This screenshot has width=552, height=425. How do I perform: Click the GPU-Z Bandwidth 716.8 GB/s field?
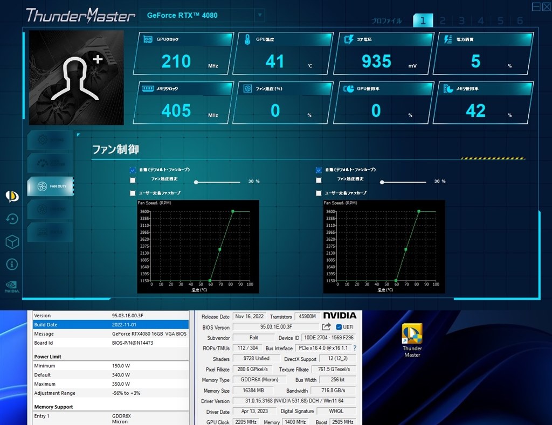[333, 390]
